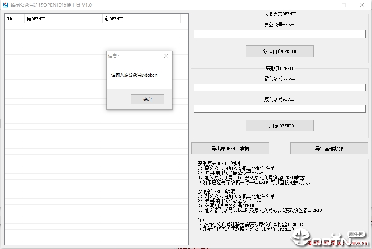Click the 获取新OPENID说明 heading text

click(x=216, y=191)
